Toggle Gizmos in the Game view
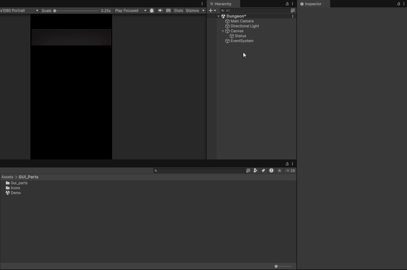 (192, 10)
